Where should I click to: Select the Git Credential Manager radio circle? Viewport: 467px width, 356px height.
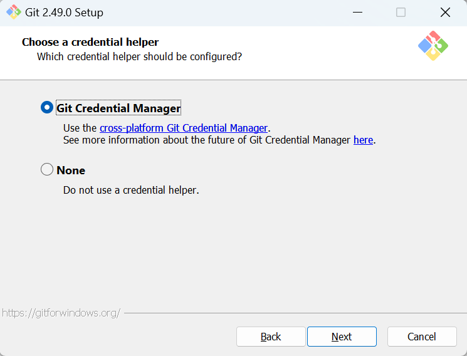[47, 107]
